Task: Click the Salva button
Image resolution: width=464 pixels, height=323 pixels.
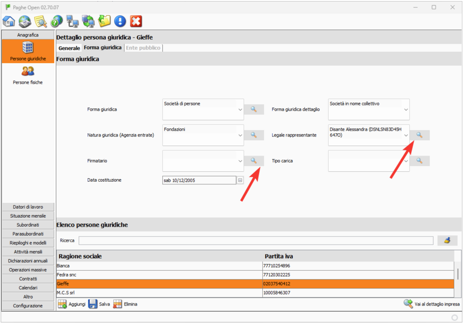Action: pyautogui.click(x=99, y=304)
